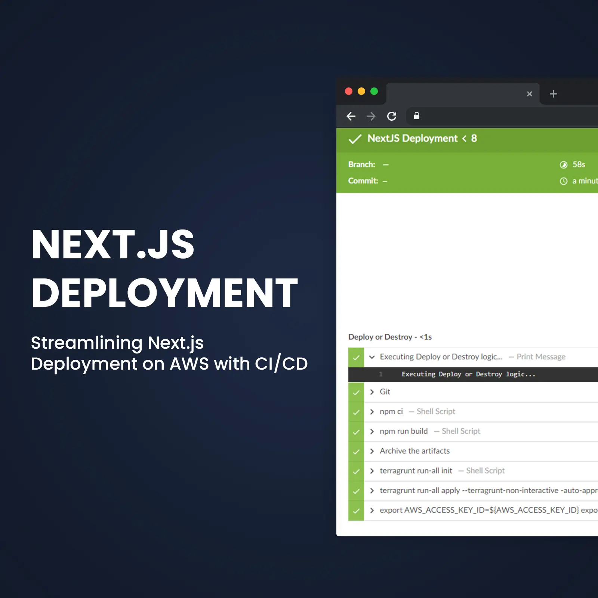The width and height of the screenshot is (598, 598).
Task: Go to previous run with left chevron
Action: point(464,139)
